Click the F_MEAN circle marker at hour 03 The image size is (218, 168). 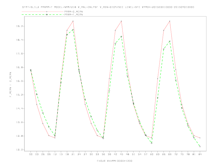pos(37,94)
